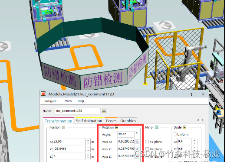Click into the Name input field
This screenshot has width=227, height=162.
click(x=77, y=111)
